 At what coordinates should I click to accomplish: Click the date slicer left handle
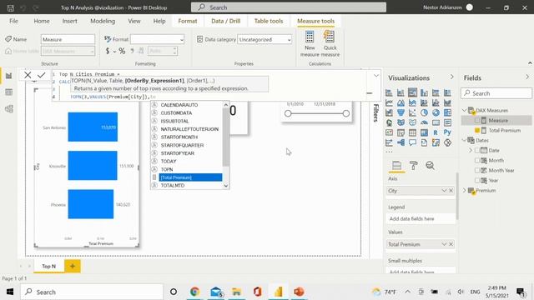tap(288, 113)
